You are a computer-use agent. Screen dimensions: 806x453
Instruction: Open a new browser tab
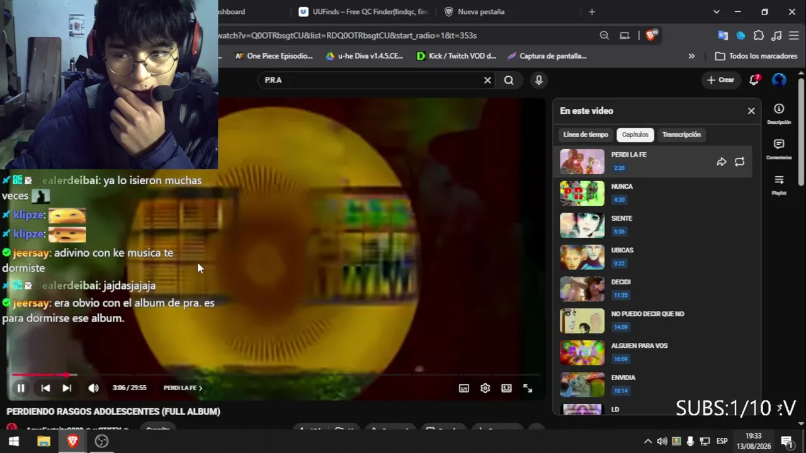(591, 11)
